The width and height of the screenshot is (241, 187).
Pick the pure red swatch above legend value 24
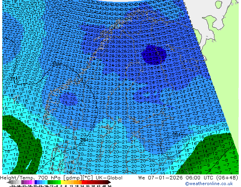tap(83, 182)
